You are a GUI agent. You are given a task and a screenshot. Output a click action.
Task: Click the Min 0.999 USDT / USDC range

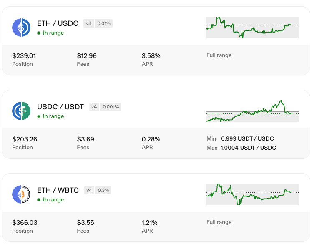click(241, 138)
